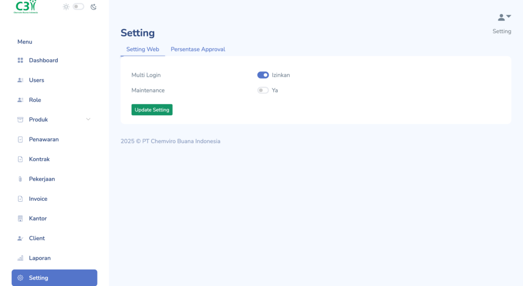The width and height of the screenshot is (523, 286).
Task: Open the Kontrak page link
Action: click(39, 159)
